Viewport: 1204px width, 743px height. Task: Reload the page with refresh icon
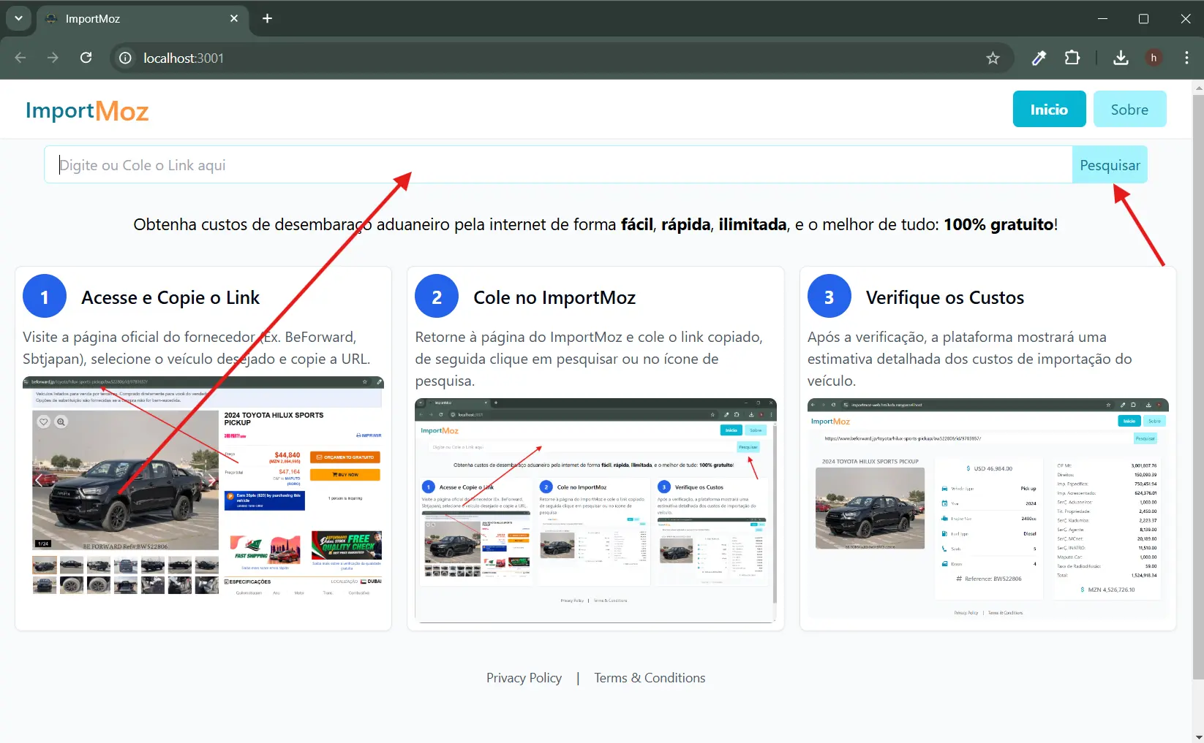(86, 58)
